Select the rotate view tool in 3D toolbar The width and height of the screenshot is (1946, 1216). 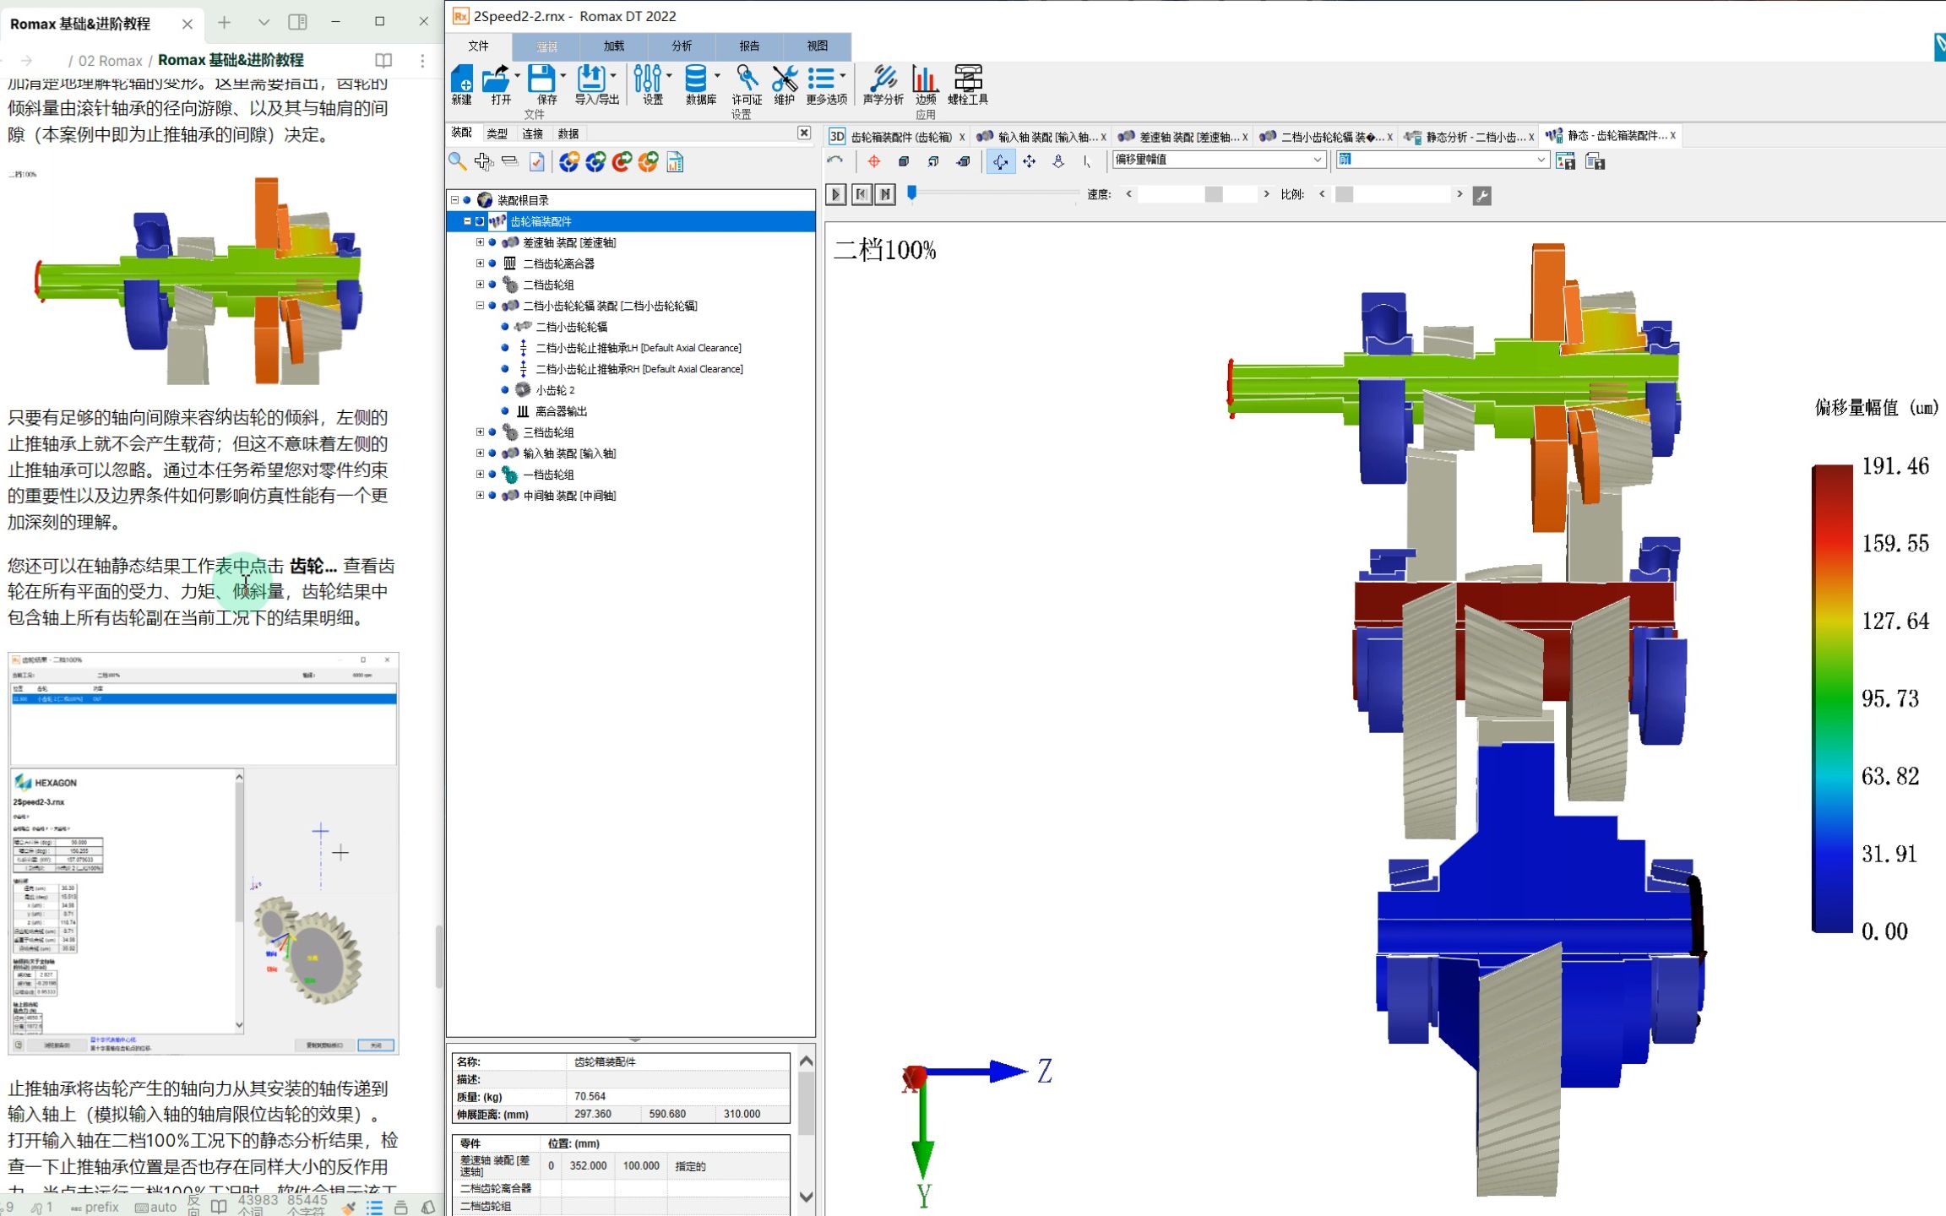[1000, 161]
